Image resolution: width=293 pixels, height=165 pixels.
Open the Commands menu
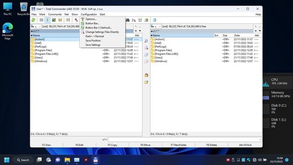(x=55, y=14)
